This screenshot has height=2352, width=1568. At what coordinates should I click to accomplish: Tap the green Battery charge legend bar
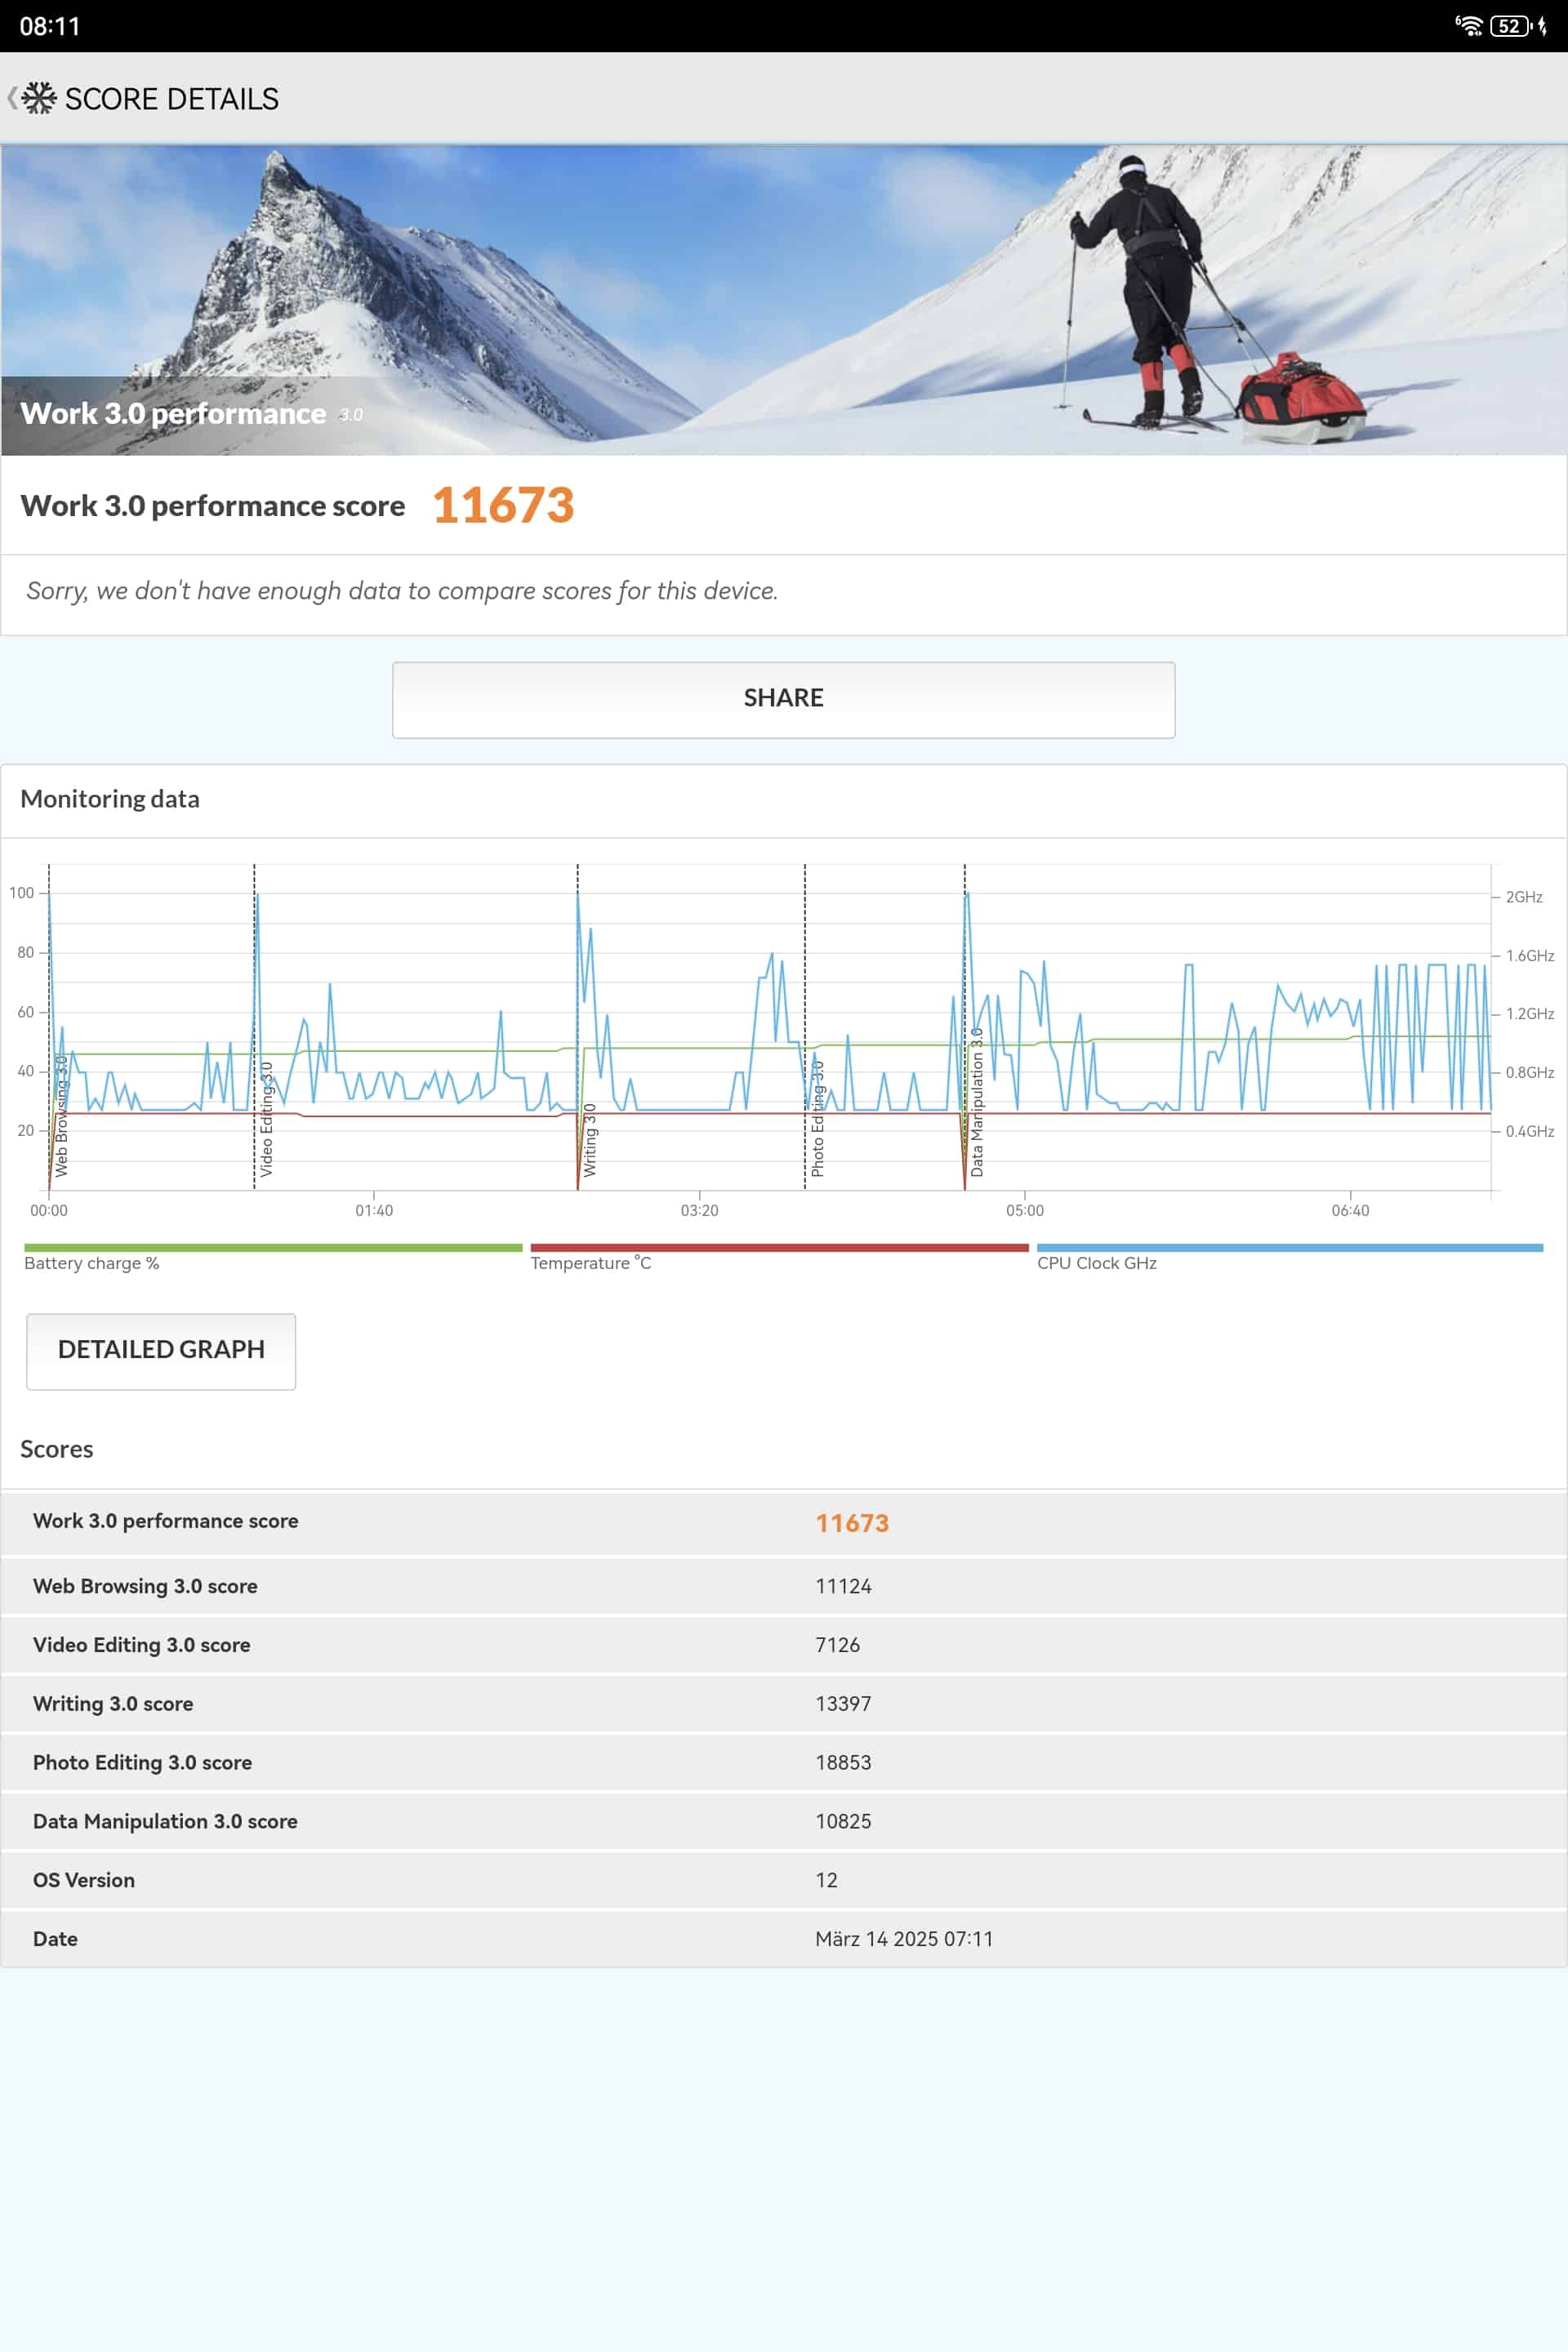[272, 1248]
